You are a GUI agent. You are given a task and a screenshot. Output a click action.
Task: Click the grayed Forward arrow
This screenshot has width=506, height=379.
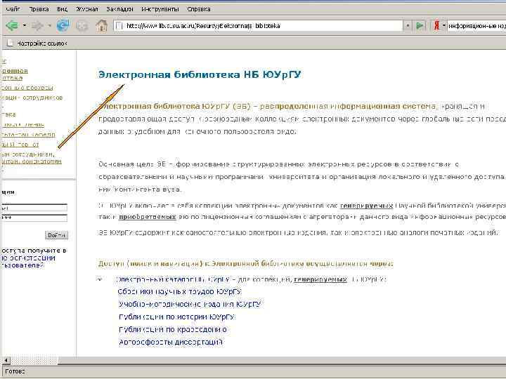coord(37,26)
